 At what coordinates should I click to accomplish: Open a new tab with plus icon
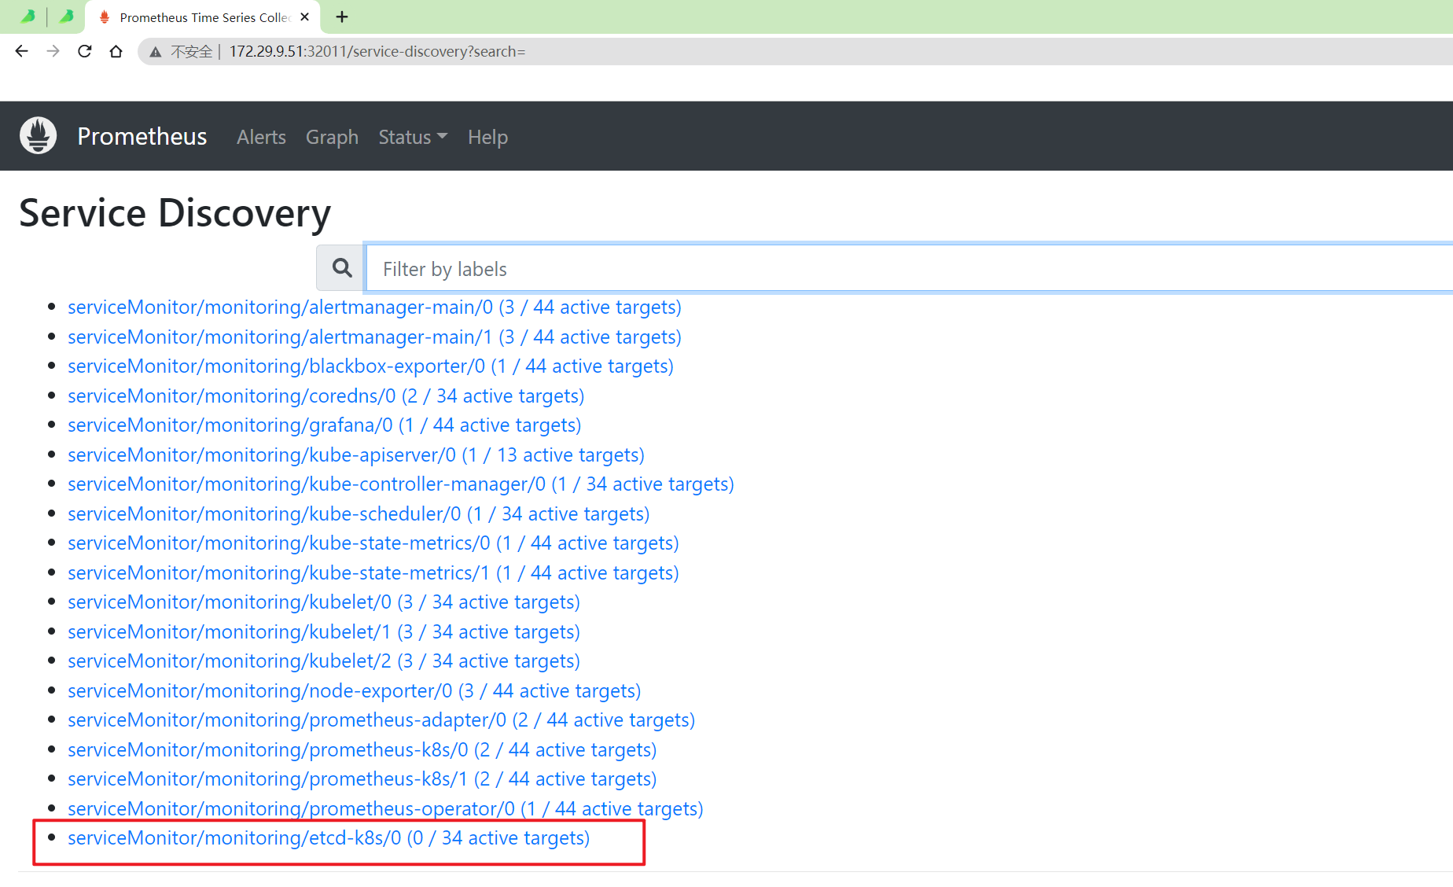(x=342, y=17)
